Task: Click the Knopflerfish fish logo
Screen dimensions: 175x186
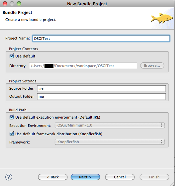Action: click(162, 18)
